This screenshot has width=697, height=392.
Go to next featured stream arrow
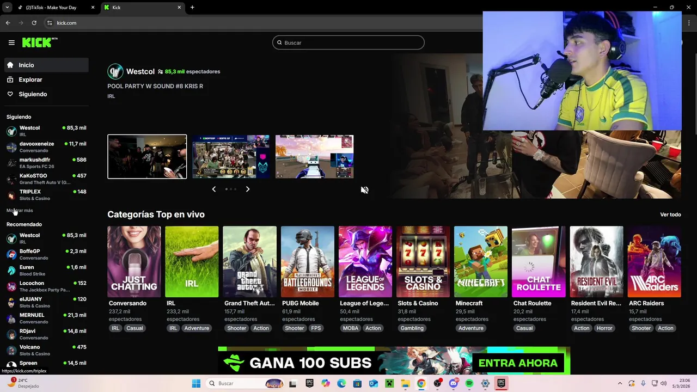(248, 189)
